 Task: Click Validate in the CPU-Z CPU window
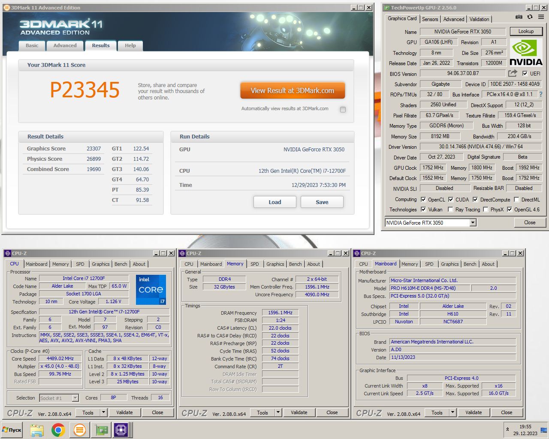pyautogui.click(x=124, y=412)
